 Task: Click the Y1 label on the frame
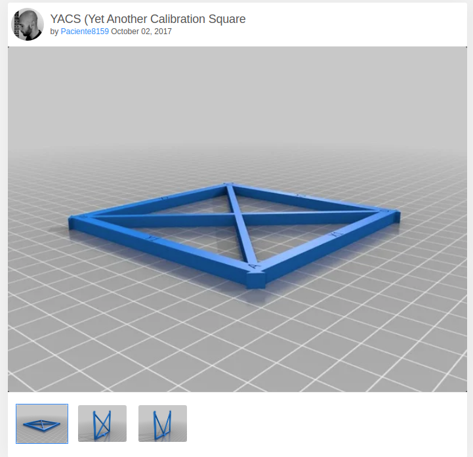pos(153,238)
